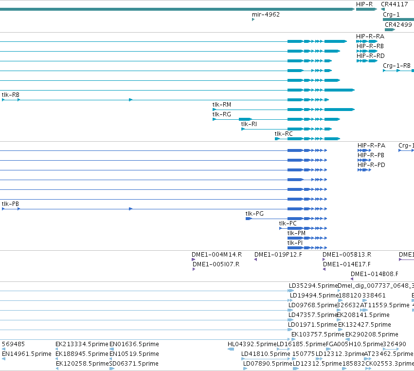Click the EK188945.5prime EST label
414x371 pixels.
point(82,354)
